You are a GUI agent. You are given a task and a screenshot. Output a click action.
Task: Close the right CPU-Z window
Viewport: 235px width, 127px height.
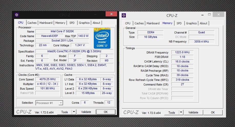219,14
